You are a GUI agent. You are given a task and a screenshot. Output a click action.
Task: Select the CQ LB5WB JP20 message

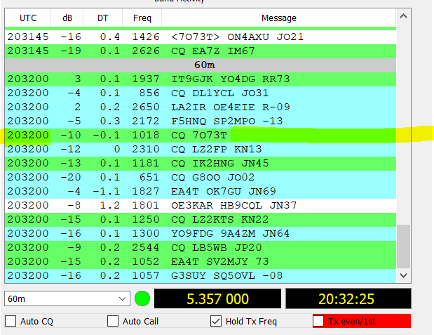coord(210,247)
